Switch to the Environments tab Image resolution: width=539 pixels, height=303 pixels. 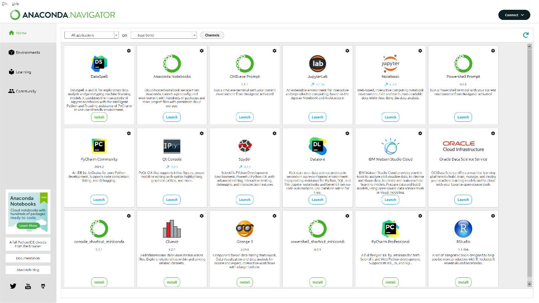(28, 53)
